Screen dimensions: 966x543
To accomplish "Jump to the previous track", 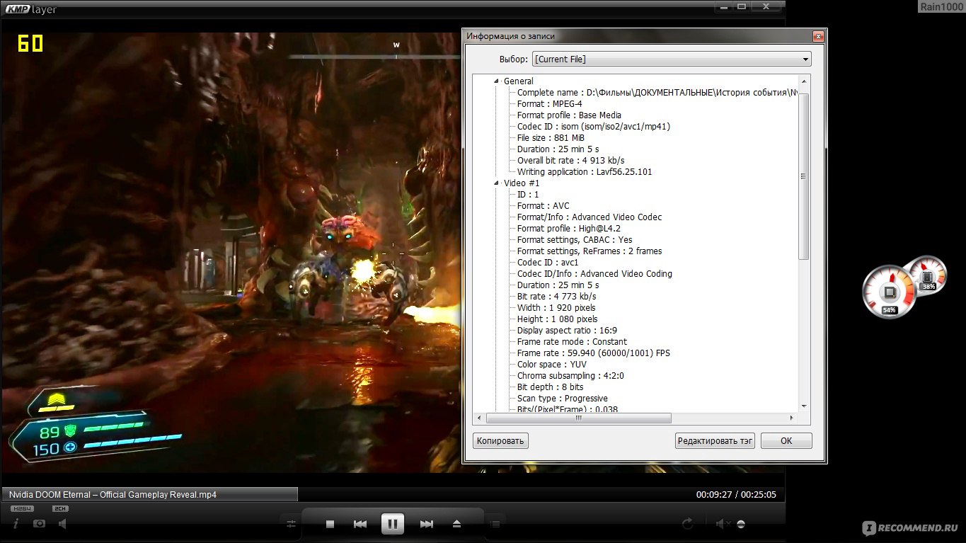I will tap(360, 524).
